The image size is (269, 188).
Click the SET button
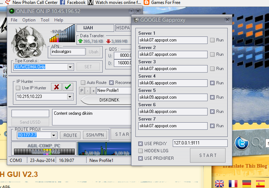88,67
